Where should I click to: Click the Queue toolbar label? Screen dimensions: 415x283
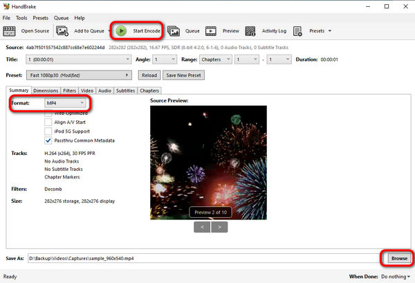tap(192, 31)
